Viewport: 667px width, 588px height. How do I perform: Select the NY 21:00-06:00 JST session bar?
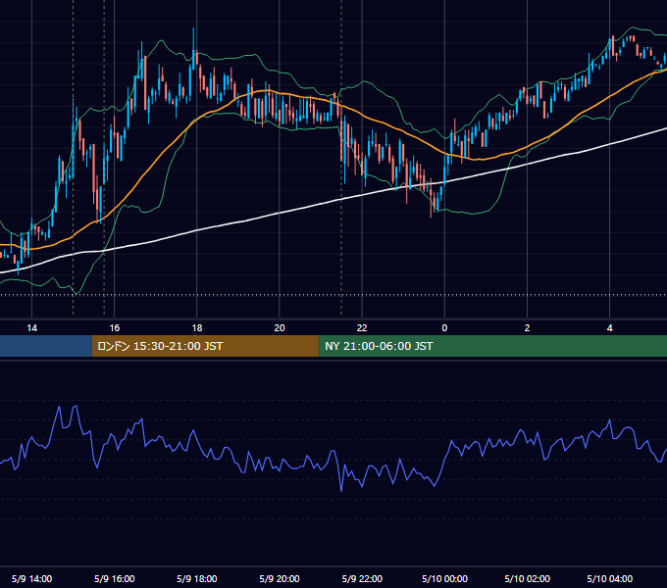coord(493,346)
